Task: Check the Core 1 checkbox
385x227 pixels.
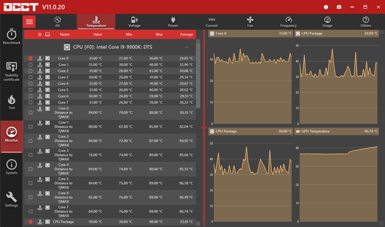Action: click(30, 65)
